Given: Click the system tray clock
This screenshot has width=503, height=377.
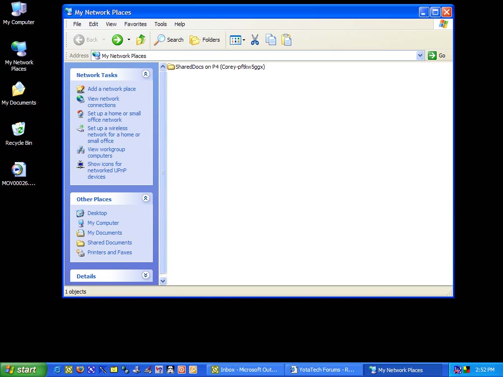Looking at the screenshot, I should click(485, 370).
